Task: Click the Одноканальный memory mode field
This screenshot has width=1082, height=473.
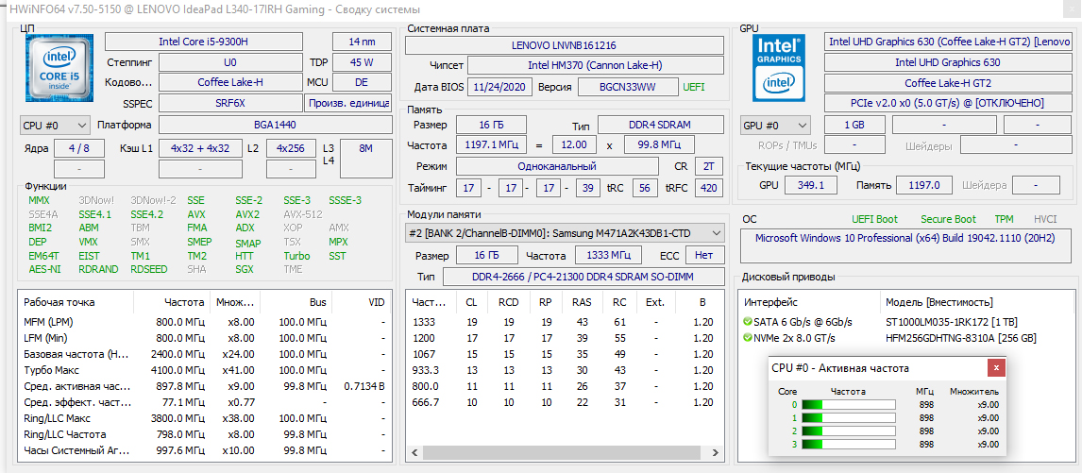Action: 556,166
